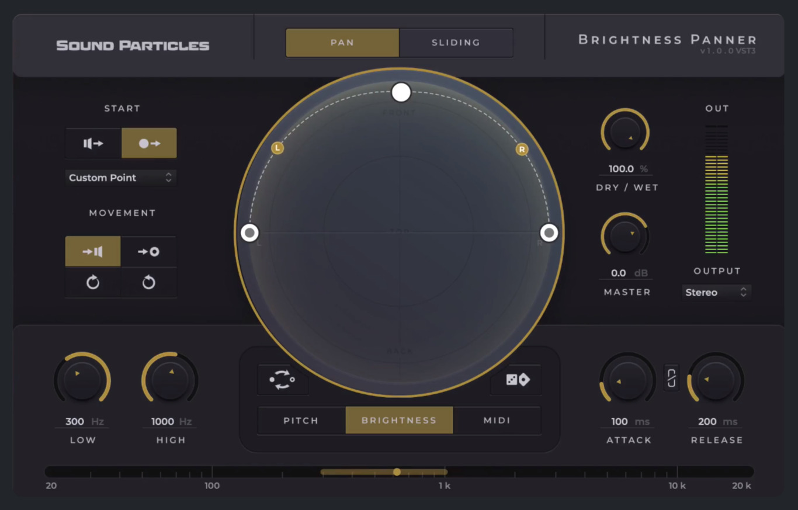The width and height of the screenshot is (798, 510).
Task: Click the randomize dice icon
Action: point(516,380)
